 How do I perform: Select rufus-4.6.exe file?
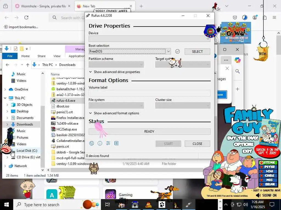[66, 101]
